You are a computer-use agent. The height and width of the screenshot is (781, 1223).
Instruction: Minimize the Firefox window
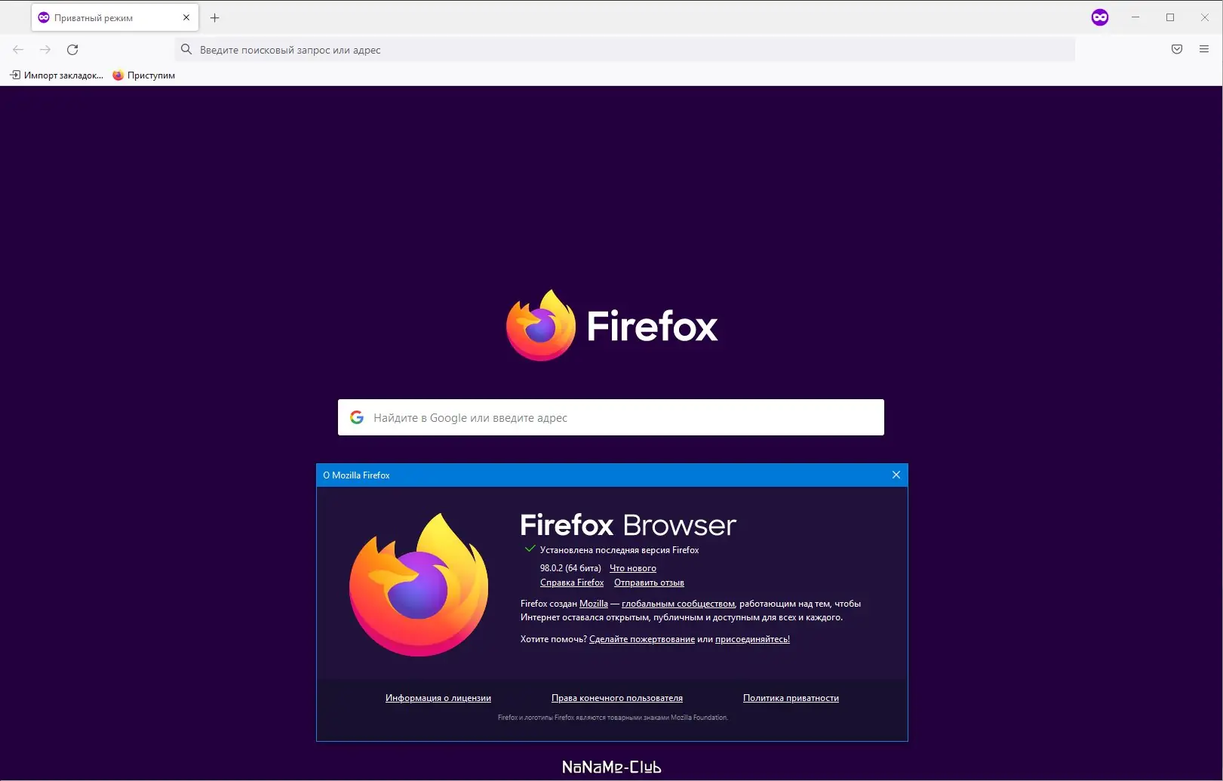[1135, 17]
